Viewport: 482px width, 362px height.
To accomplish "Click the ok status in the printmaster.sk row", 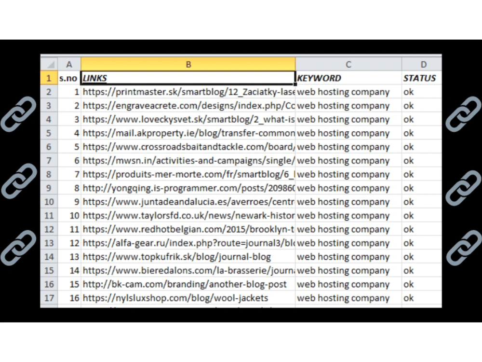I will (x=422, y=92).
